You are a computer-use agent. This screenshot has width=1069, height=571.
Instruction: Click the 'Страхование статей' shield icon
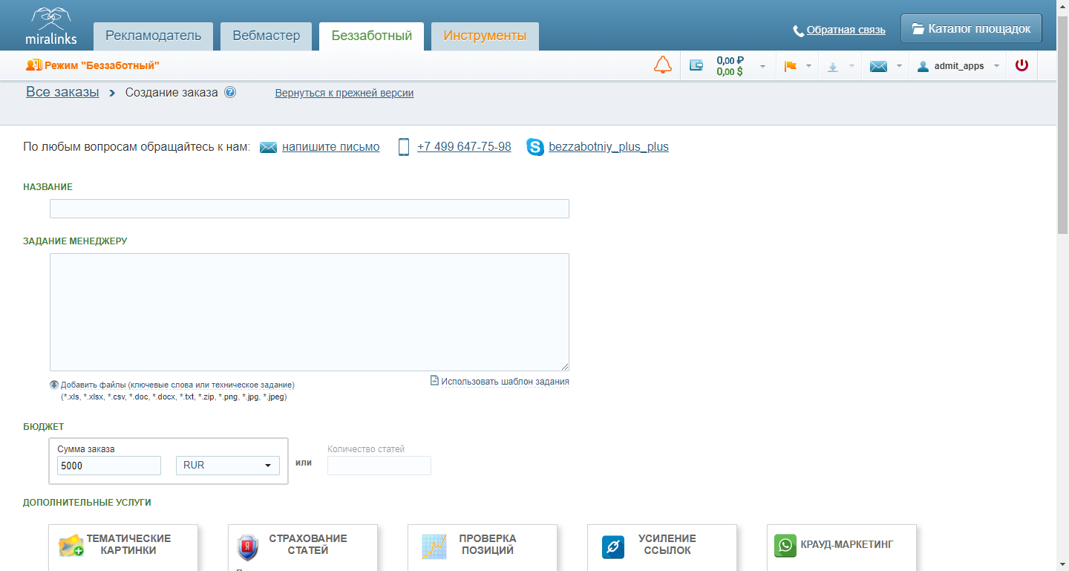pos(247,546)
